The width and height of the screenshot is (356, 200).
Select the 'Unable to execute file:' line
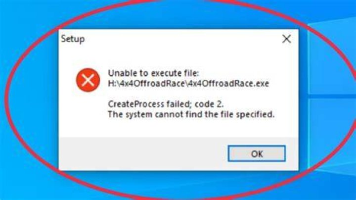click(x=153, y=73)
